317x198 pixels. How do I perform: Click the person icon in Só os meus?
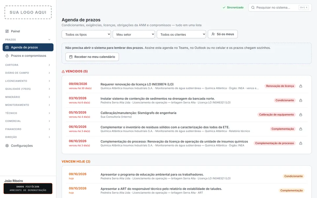213,34
